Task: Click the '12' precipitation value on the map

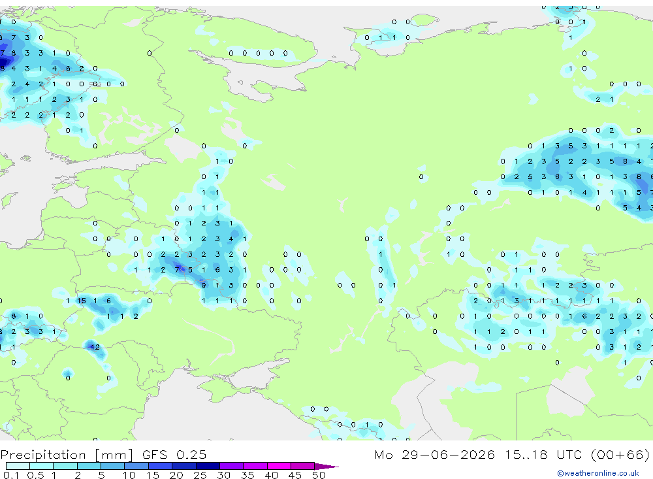Action: coord(95,347)
